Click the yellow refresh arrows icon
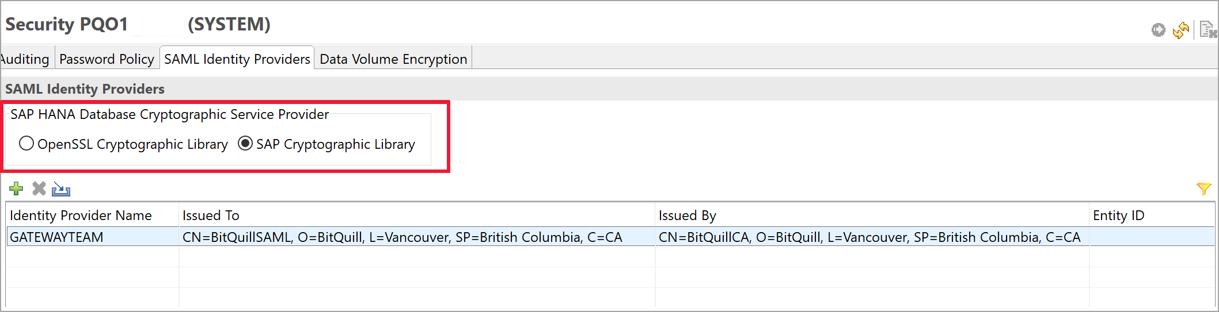This screenshot has height=312, width=1219. [x=1181, y=30]
